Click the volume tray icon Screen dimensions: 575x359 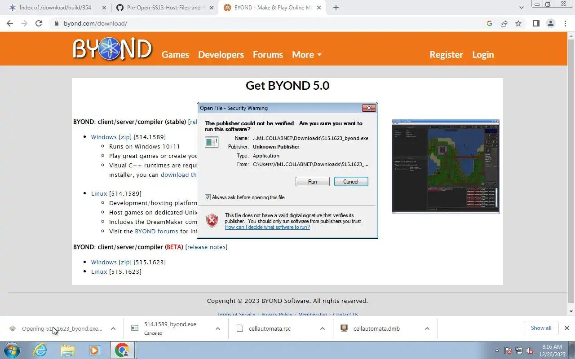point(530,350)
